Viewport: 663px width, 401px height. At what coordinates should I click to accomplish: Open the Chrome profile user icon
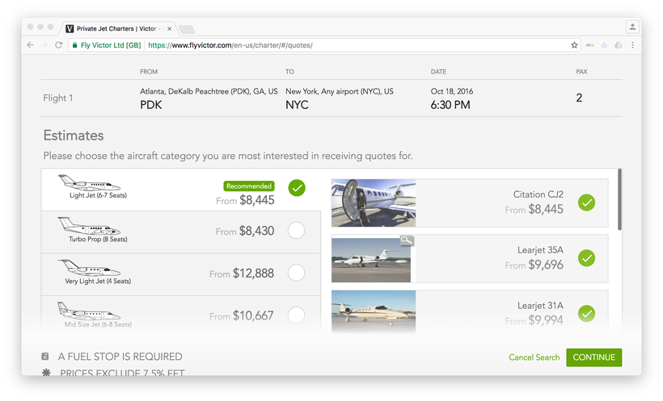click(x=632, y=27)
